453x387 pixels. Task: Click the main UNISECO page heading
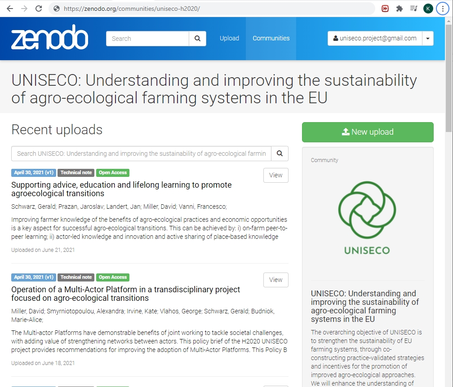(214, 88)
